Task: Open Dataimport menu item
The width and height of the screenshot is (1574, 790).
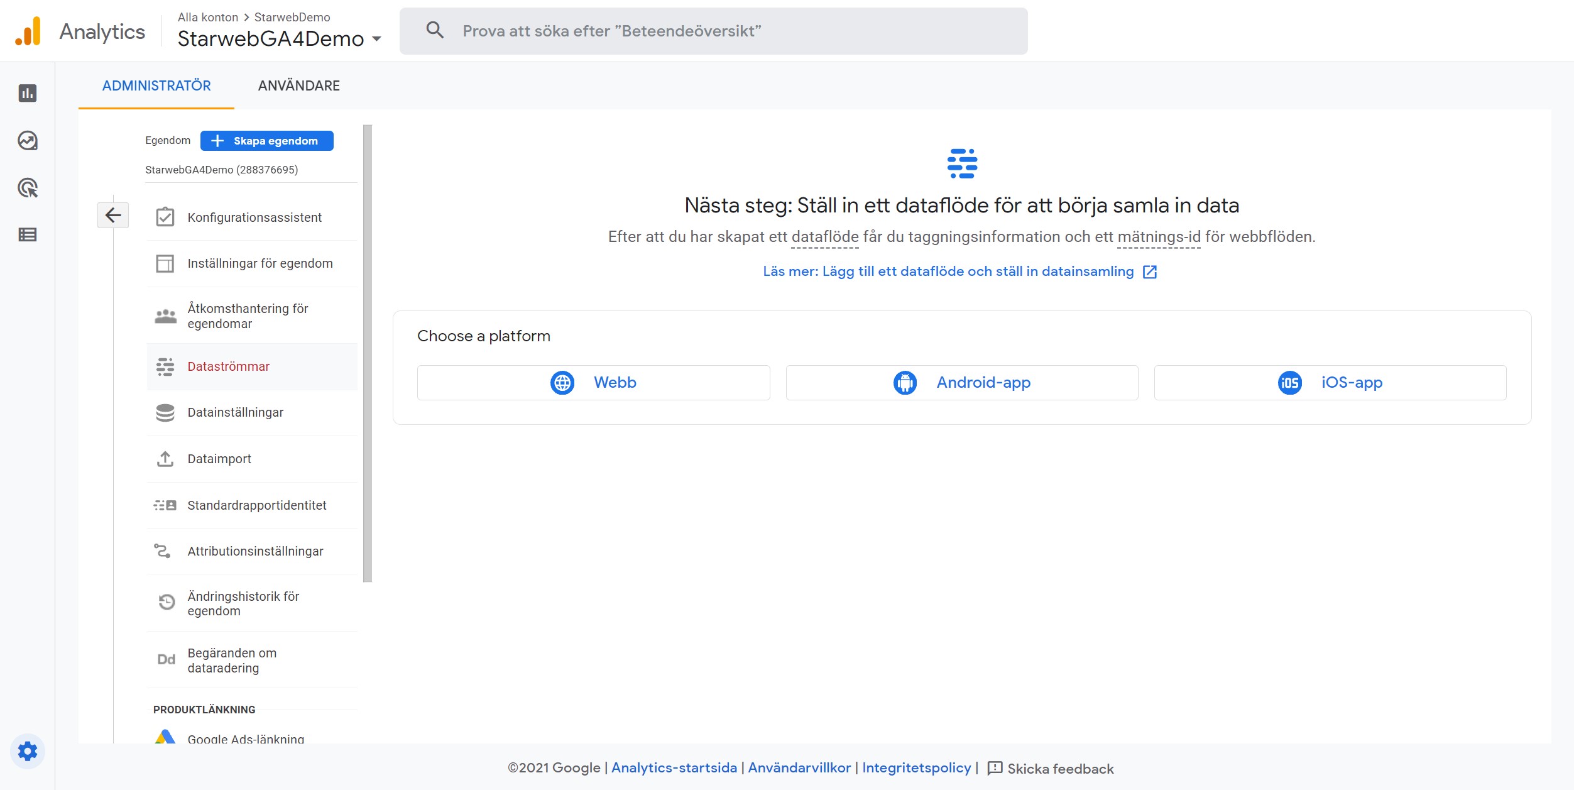Action: click(x=252, y=459)
